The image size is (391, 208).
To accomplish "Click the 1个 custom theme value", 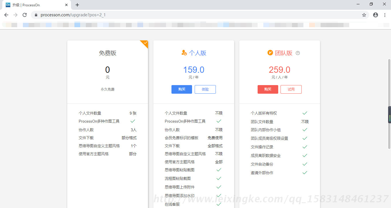I will pos(134,146).
